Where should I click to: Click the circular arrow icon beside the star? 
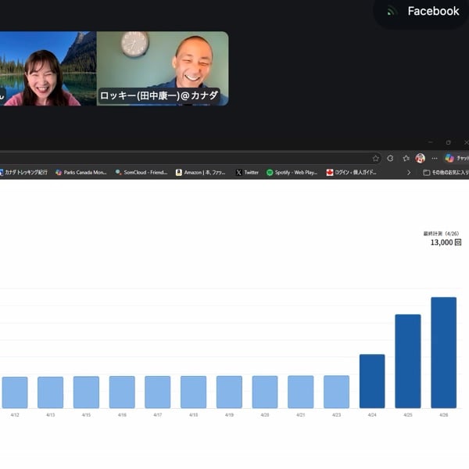click(x=390, y=158)
